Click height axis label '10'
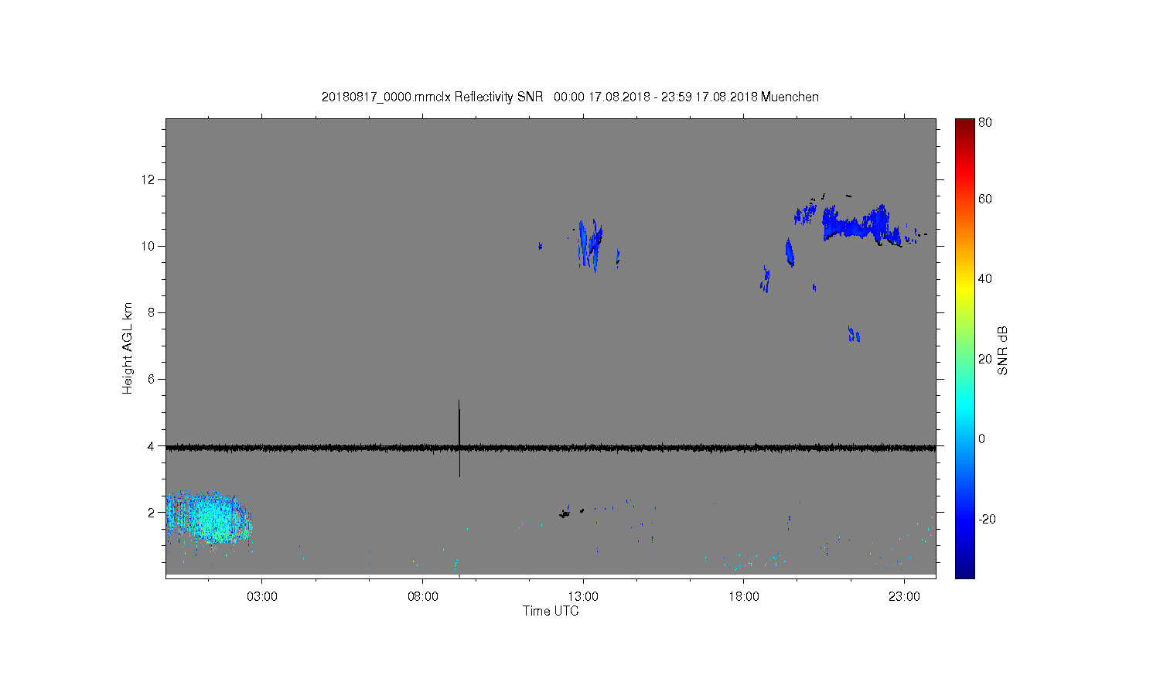 148,246
